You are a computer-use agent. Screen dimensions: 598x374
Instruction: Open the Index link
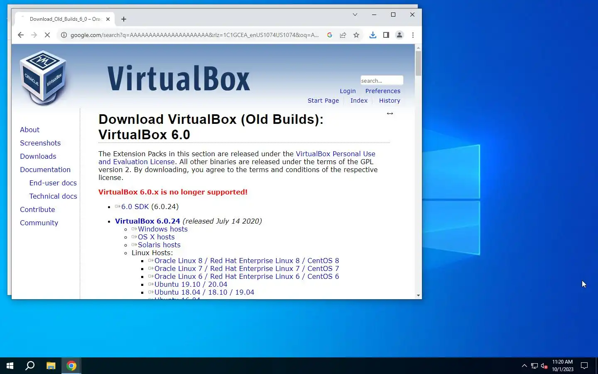point(359,101)
